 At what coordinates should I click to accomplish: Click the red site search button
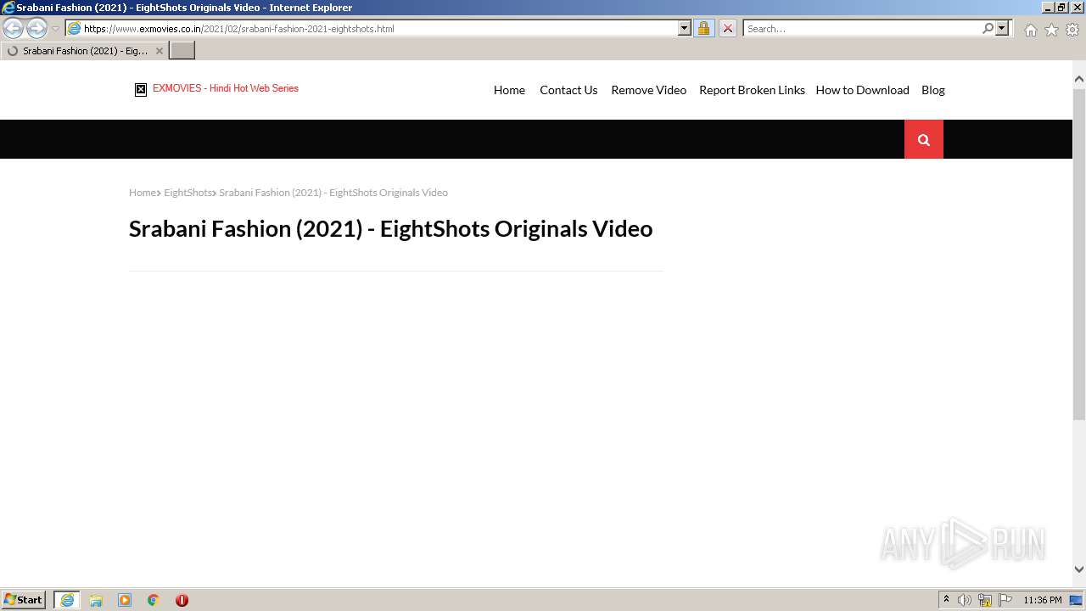pyautogui.click(x=924, y=139)
